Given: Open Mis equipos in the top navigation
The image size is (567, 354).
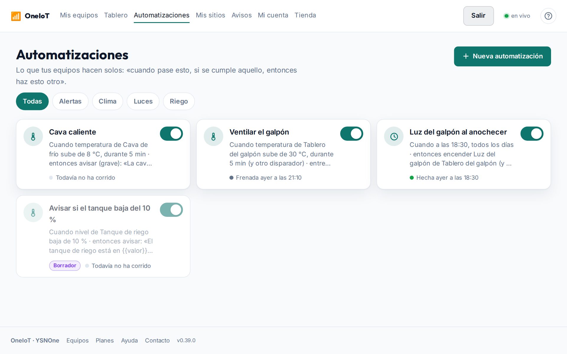Looking at the screenshot, I should (79, 15).
